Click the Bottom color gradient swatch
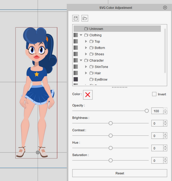The width and height of the screenshot is (172, 181). 76,48
